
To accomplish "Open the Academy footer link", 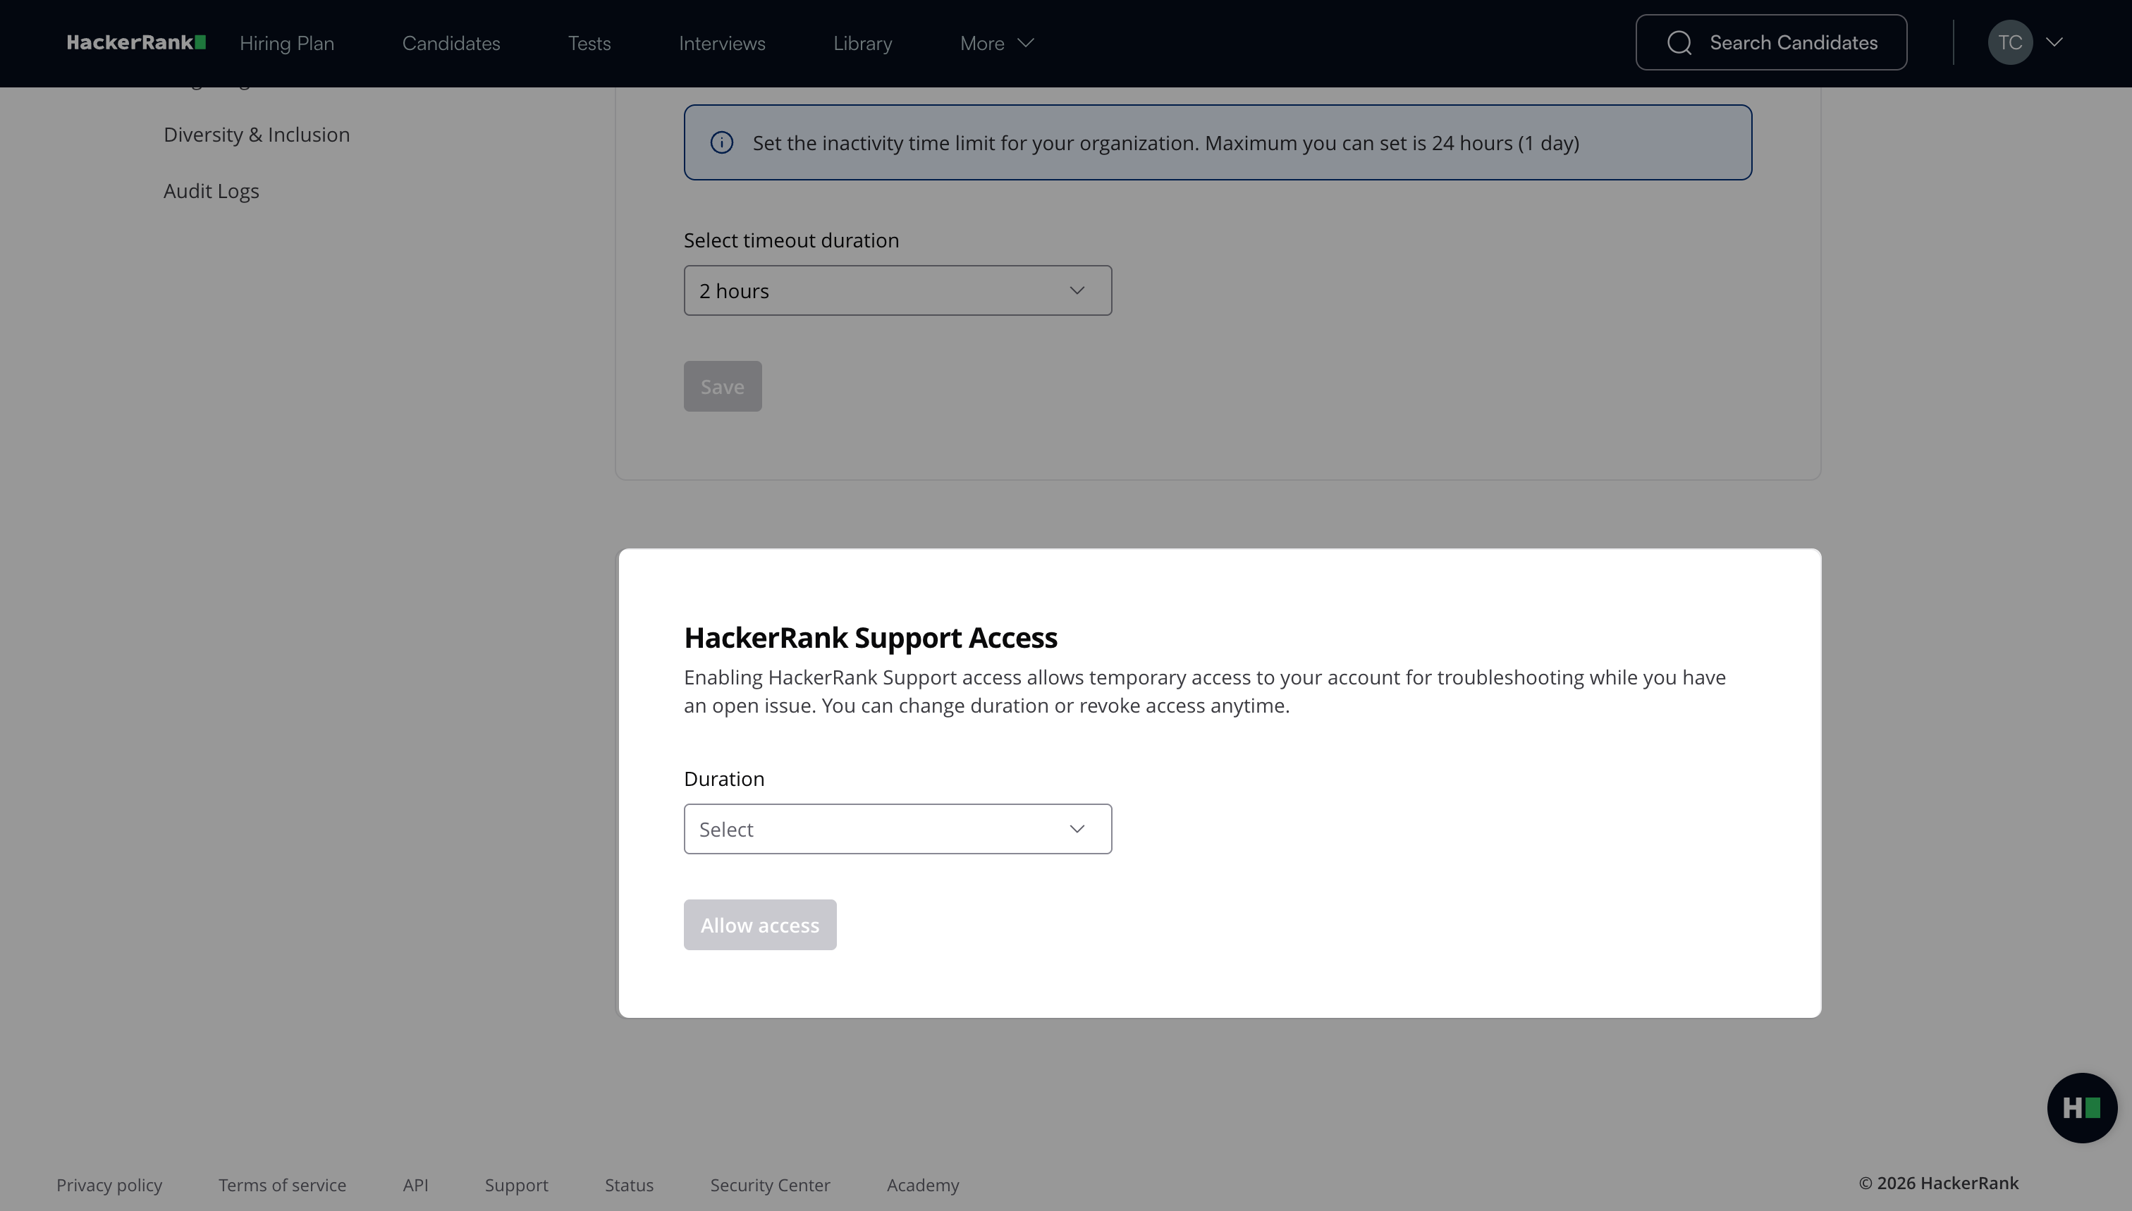I will (922, 1185).
